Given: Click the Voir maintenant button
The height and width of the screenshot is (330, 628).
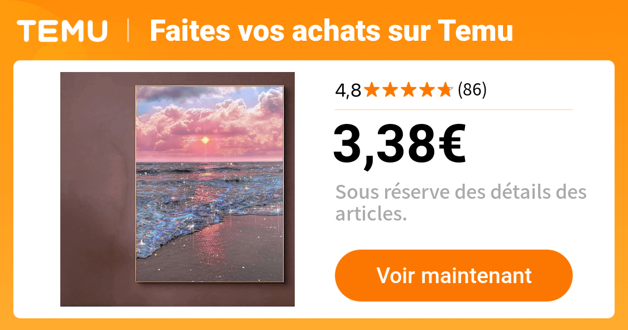Looking at the screenshot, I should (454, 275).
